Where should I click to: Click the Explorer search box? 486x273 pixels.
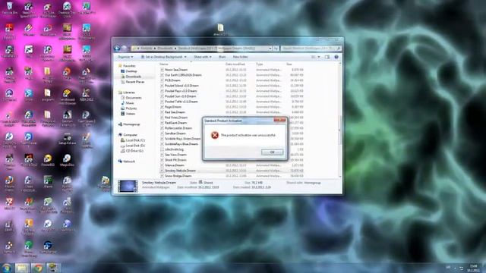[311, 49]
